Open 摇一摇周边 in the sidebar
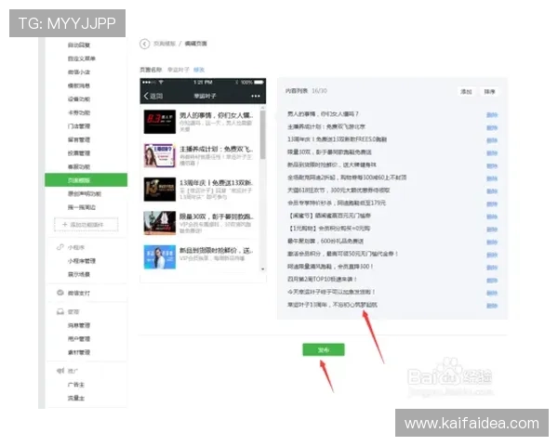 (82, 207)
